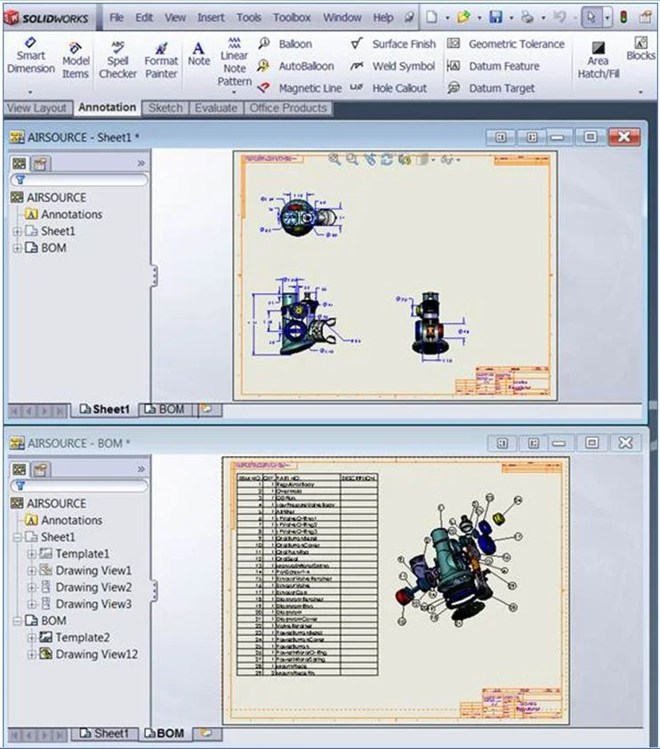Screen dimensions: 660x749
Task: Click the Undo icon
Action: pos(559,17)
